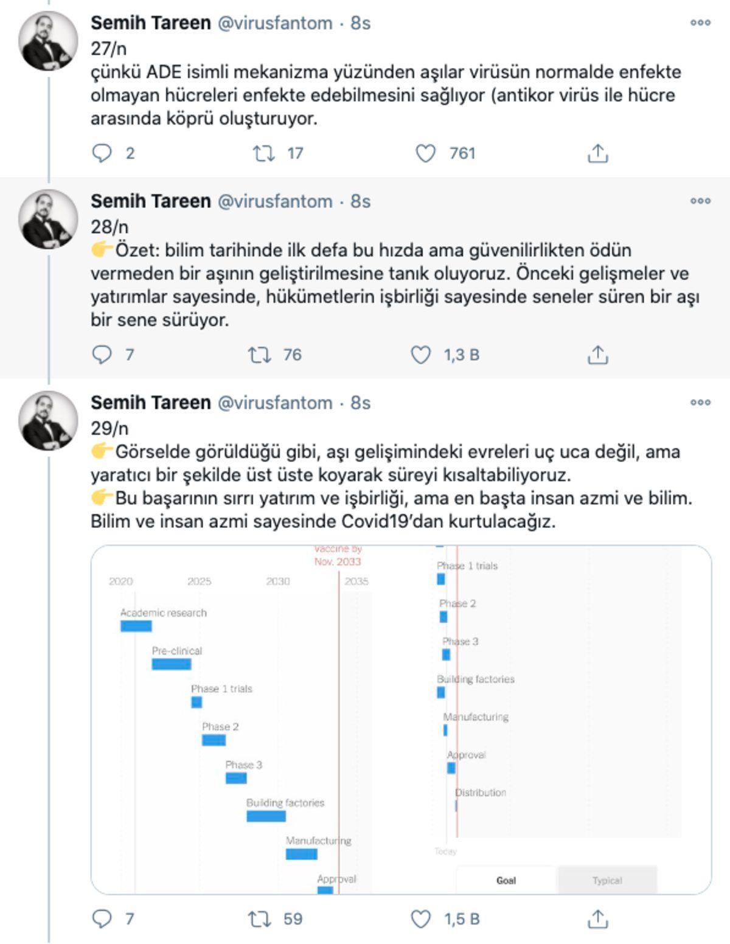The image size is (730, 944).
Task: Open the three-dot options menu on tweet 29/n
Action: click(x=701, y=403)
